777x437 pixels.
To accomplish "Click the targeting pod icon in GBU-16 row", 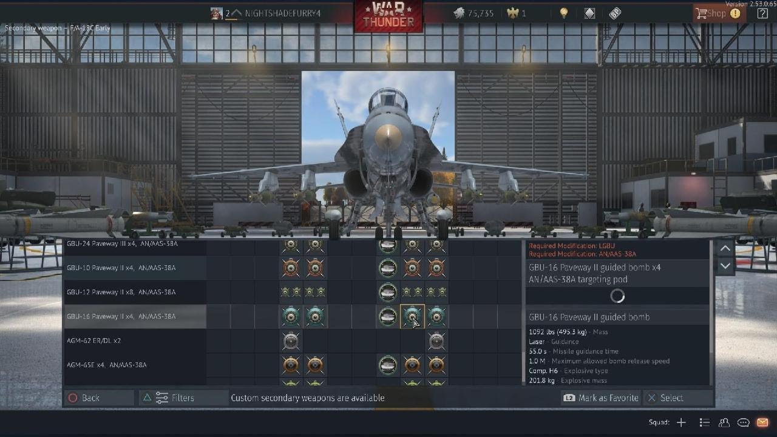I will [388, 316].
